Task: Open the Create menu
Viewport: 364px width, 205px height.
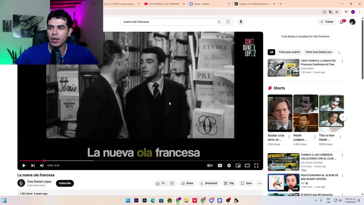Action: click(326, 22)
